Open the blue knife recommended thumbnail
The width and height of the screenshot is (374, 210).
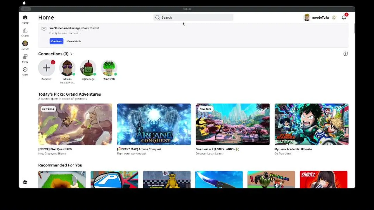pyautogui.click(x=219, y=179)
